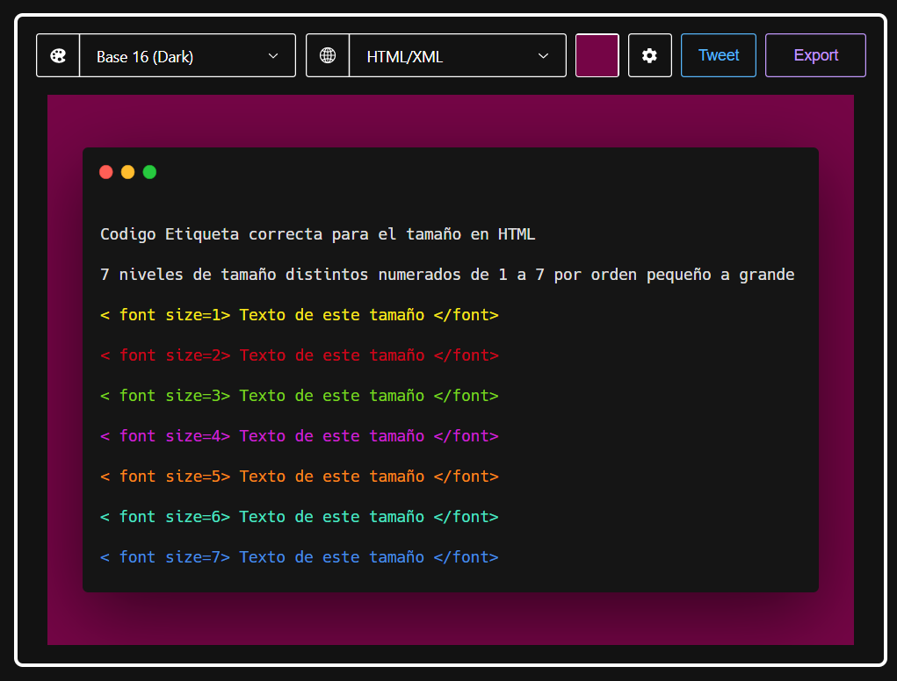Click the red window dot
This screenshot has height=681, width=897.
pos(106,172)
